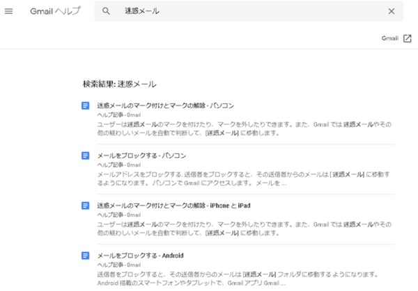The image size is (418, 291).
Task: Click the Gmail link text top right
Action: [x=389, y=38]
